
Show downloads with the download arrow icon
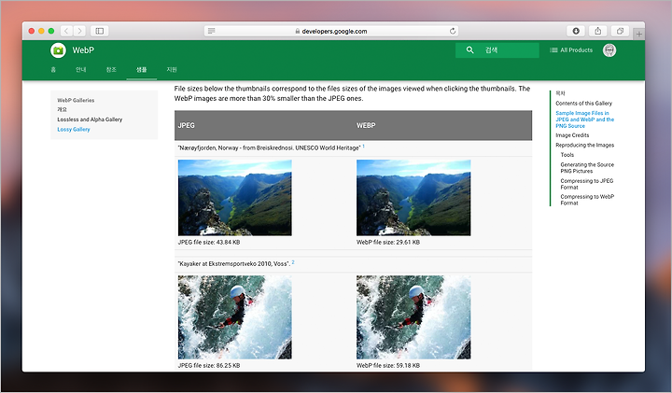click(x=576, y=31)
